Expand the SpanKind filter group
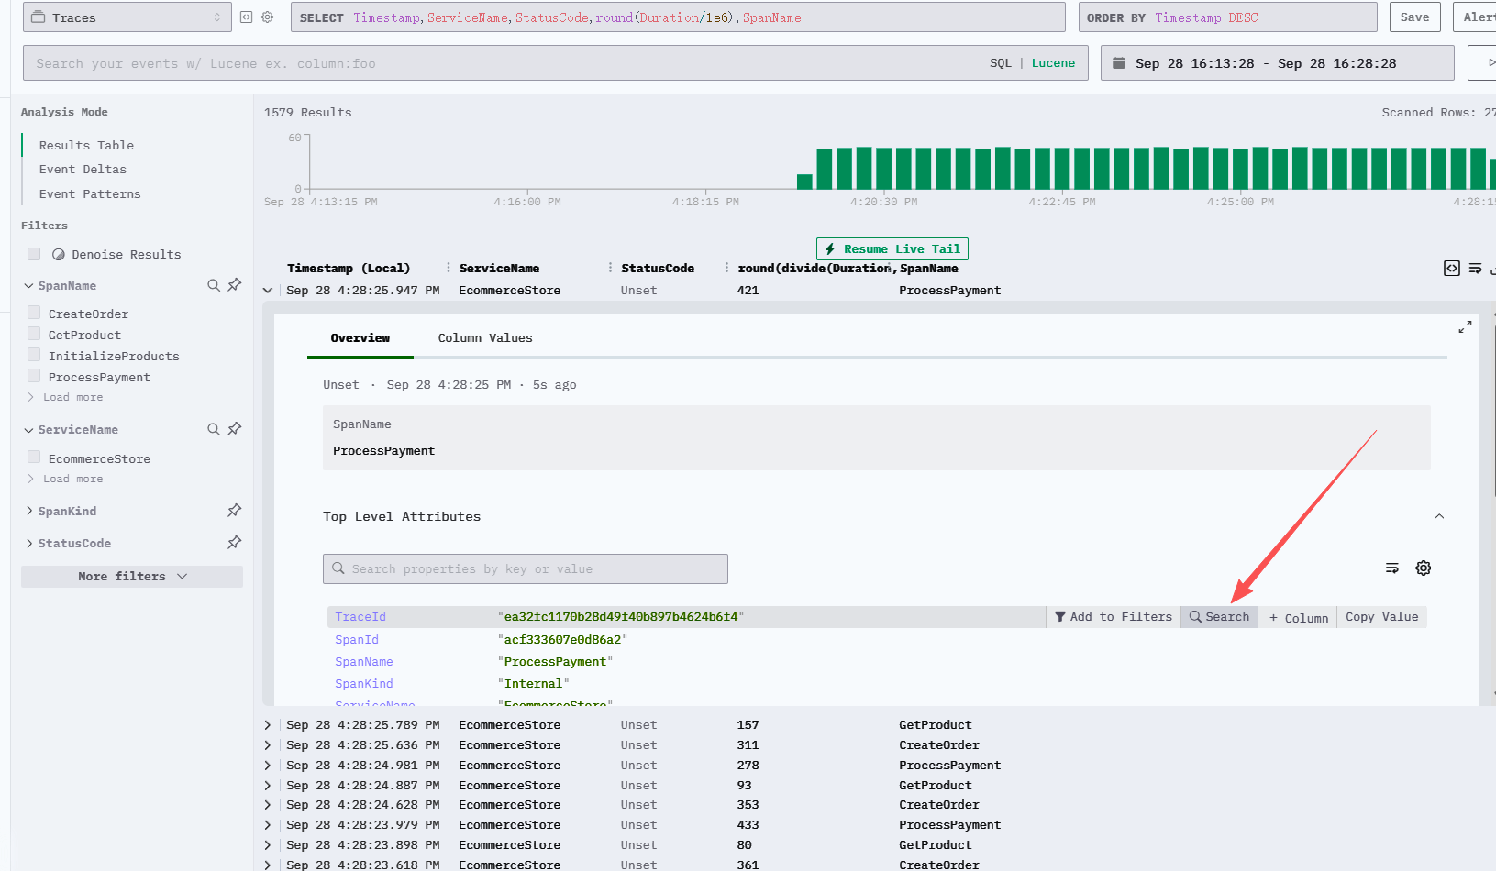The height and width of the screenshot is (871, 1496). pos(67,511)
